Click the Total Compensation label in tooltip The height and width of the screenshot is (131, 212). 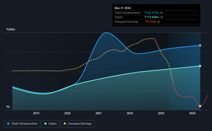(x=128, y=13)
